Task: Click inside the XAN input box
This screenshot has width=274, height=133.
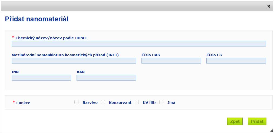Action: coord(106,78)
